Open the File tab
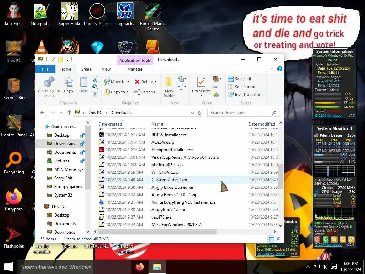 (x=45, y=69)
